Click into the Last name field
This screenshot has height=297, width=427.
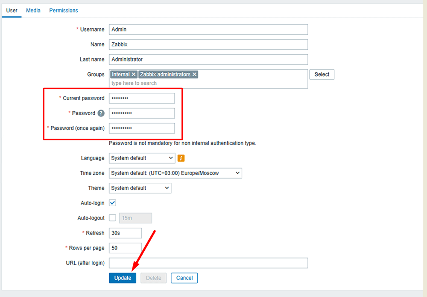pyautogui.click(x=208, y=59)
